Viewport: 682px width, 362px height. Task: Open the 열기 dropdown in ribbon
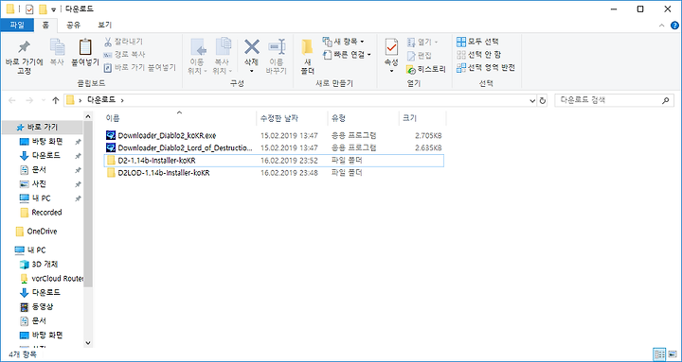[x=422, y=42]
